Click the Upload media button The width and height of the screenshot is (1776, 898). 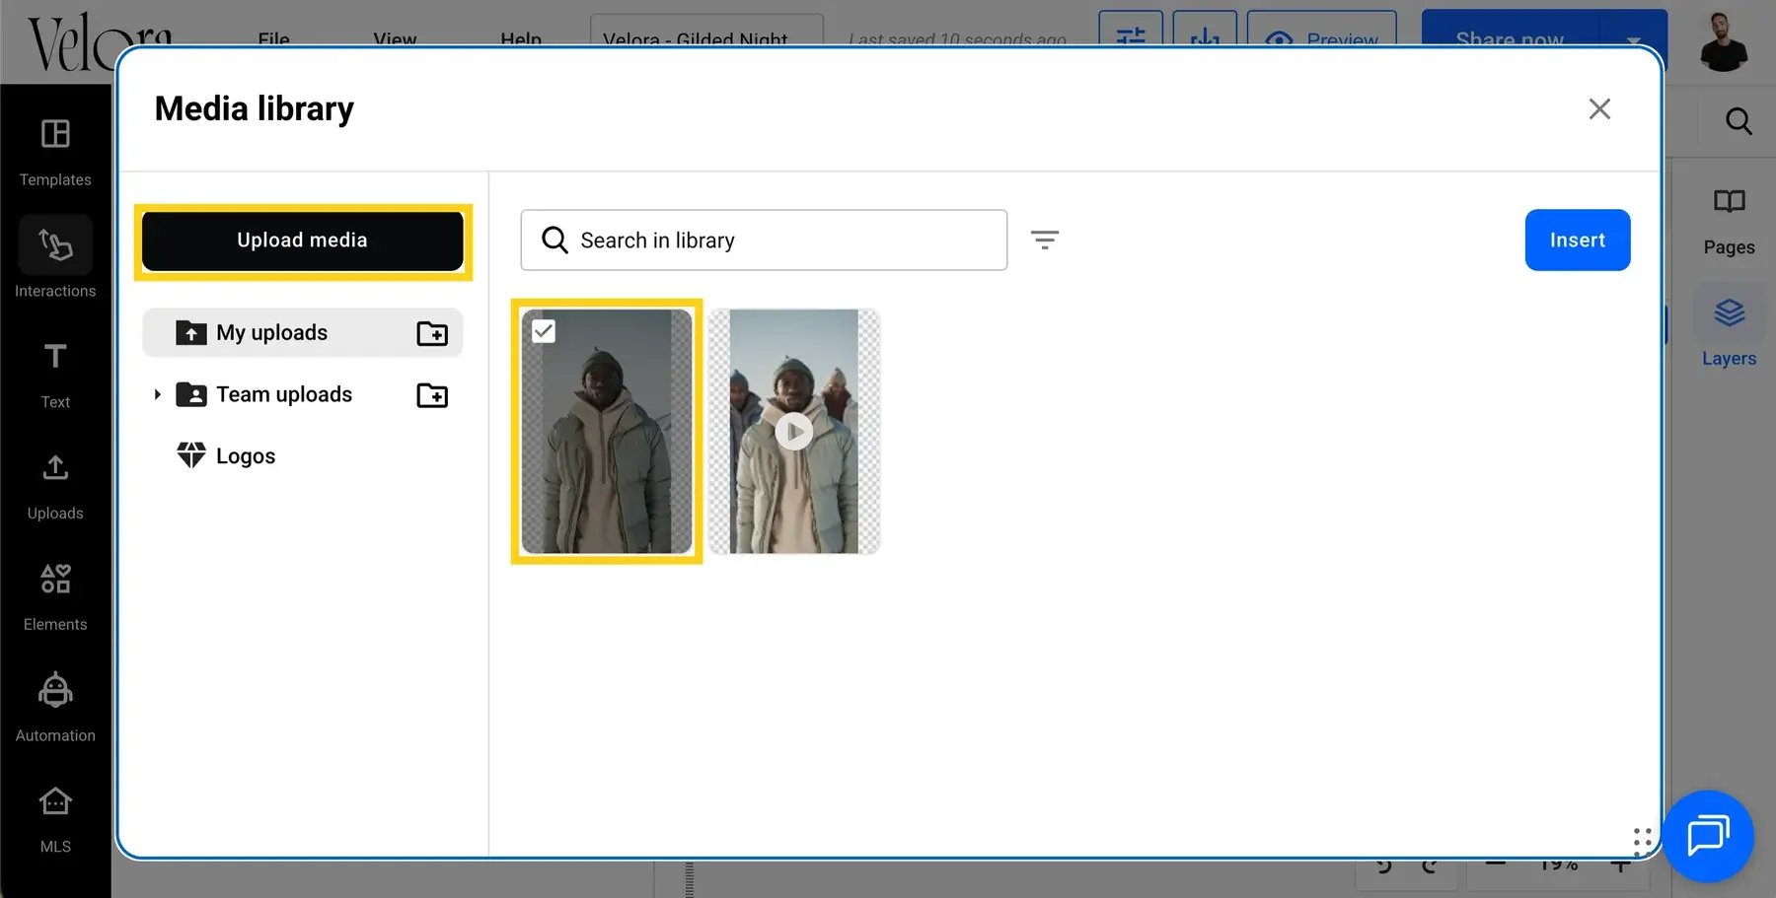coord(303,241)
